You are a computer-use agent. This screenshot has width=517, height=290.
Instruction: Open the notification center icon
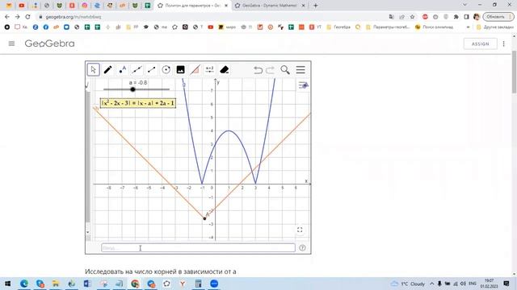(506, 284)
